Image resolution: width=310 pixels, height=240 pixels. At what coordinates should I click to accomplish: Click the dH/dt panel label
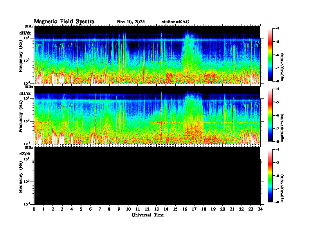(x=25, y=33)
